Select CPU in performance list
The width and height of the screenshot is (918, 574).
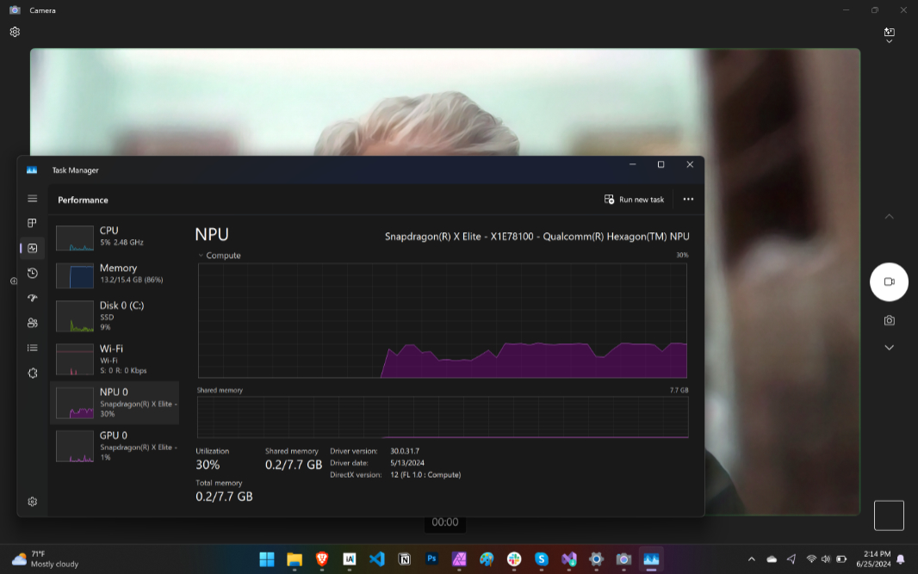(115, 237)
